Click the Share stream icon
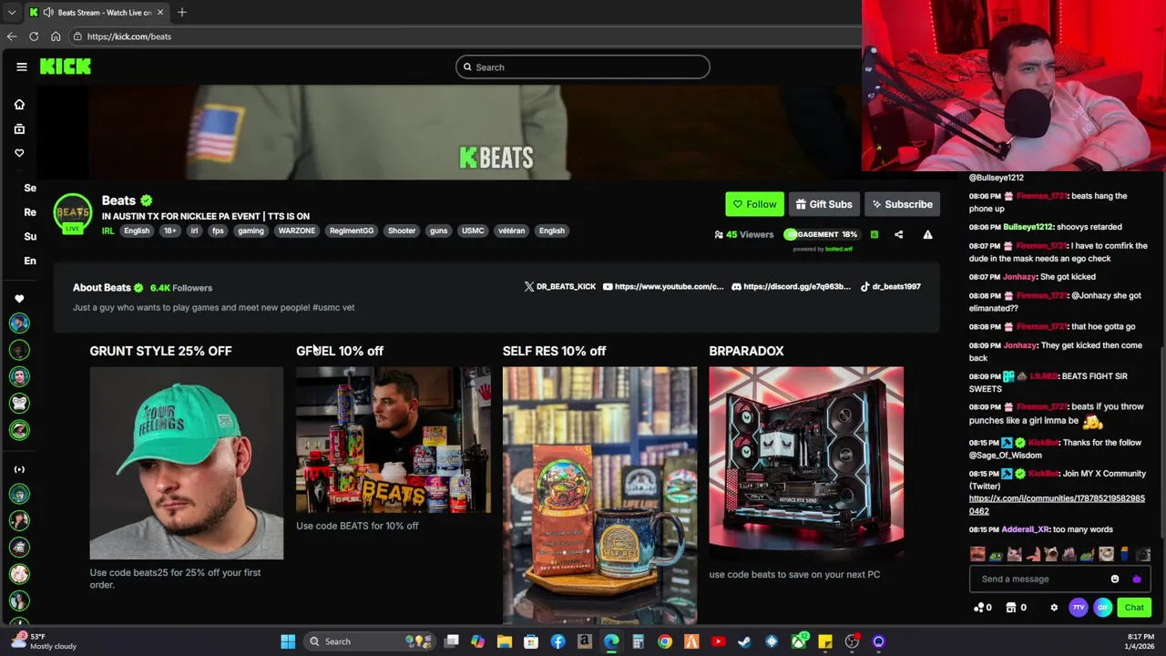Screen dimensions: 1166x656 [898, 234]
